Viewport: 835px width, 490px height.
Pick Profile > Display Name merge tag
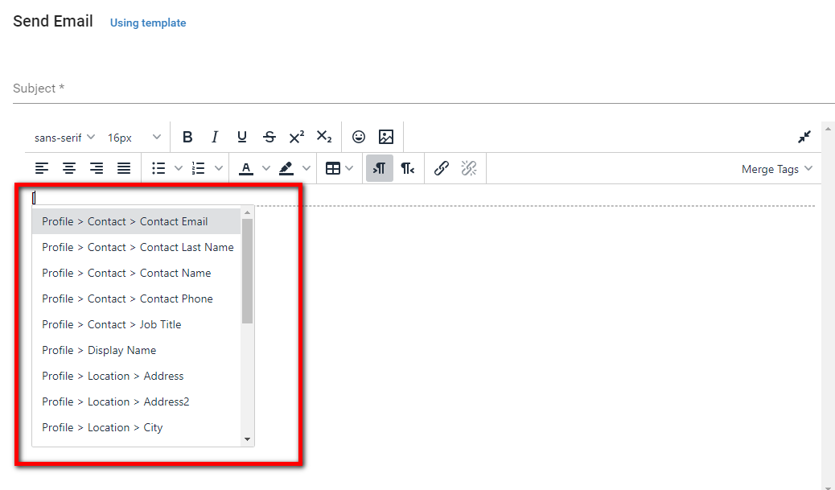coord(99,350)
